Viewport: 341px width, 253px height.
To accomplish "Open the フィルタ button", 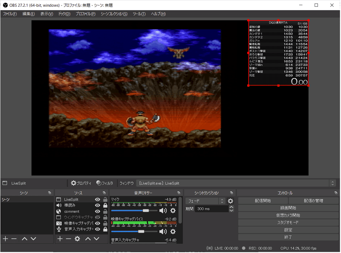I will (105, 183).
